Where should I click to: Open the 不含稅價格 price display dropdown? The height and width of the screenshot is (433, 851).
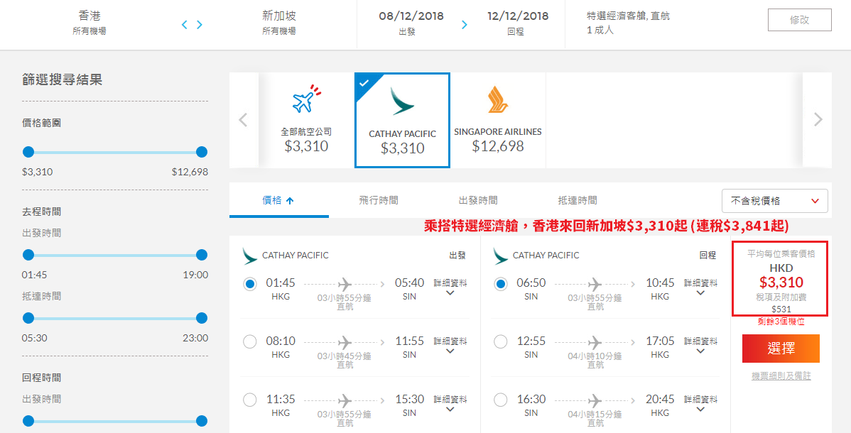[x=774, y=201]
